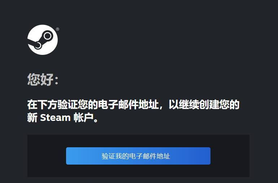Click 地址 at end of button label
This screenshot has width=278, height=183.
tap(164, 156)
